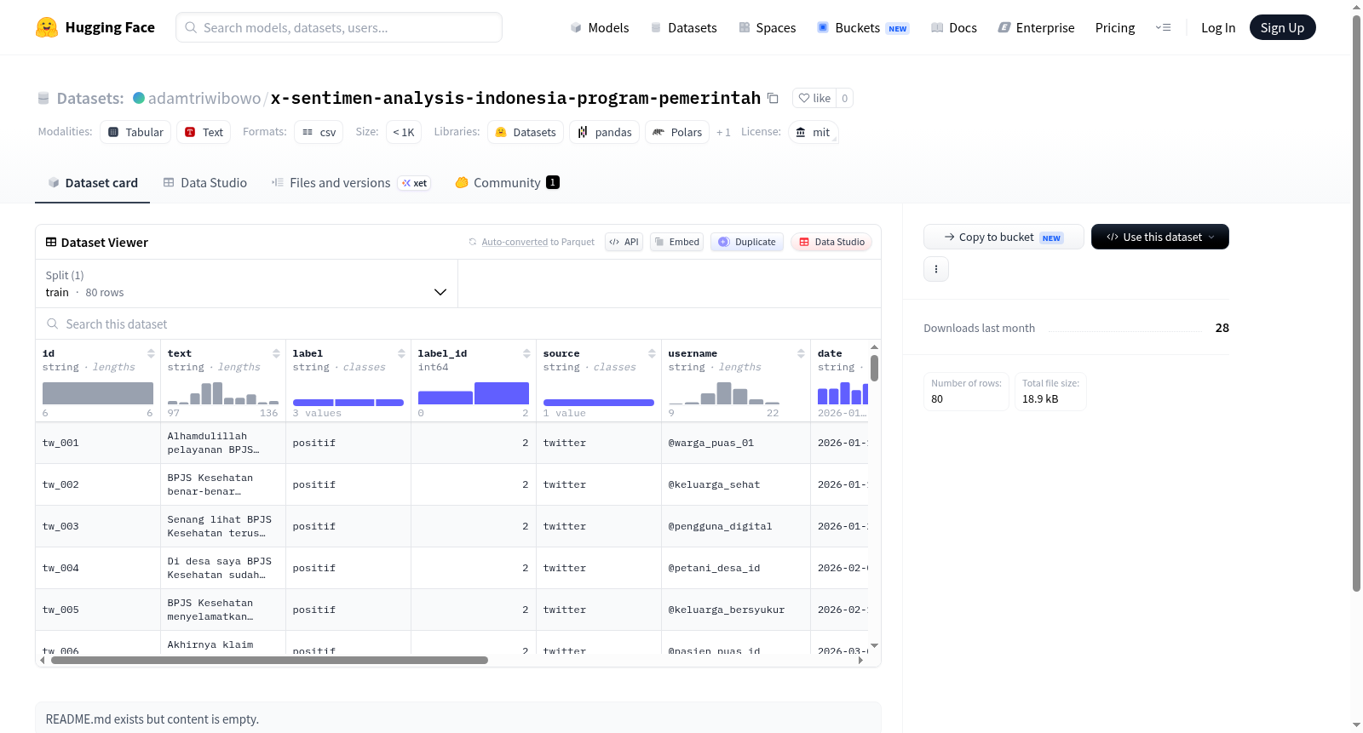
Task: Click the label_id distribution histogram
Action: (474, 392)
